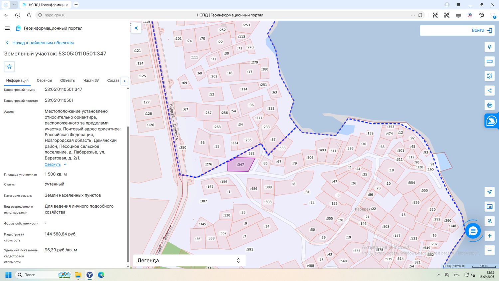The image size is (499, 281).
Task: Click the locate-object target icon
Action: (489, 221)
